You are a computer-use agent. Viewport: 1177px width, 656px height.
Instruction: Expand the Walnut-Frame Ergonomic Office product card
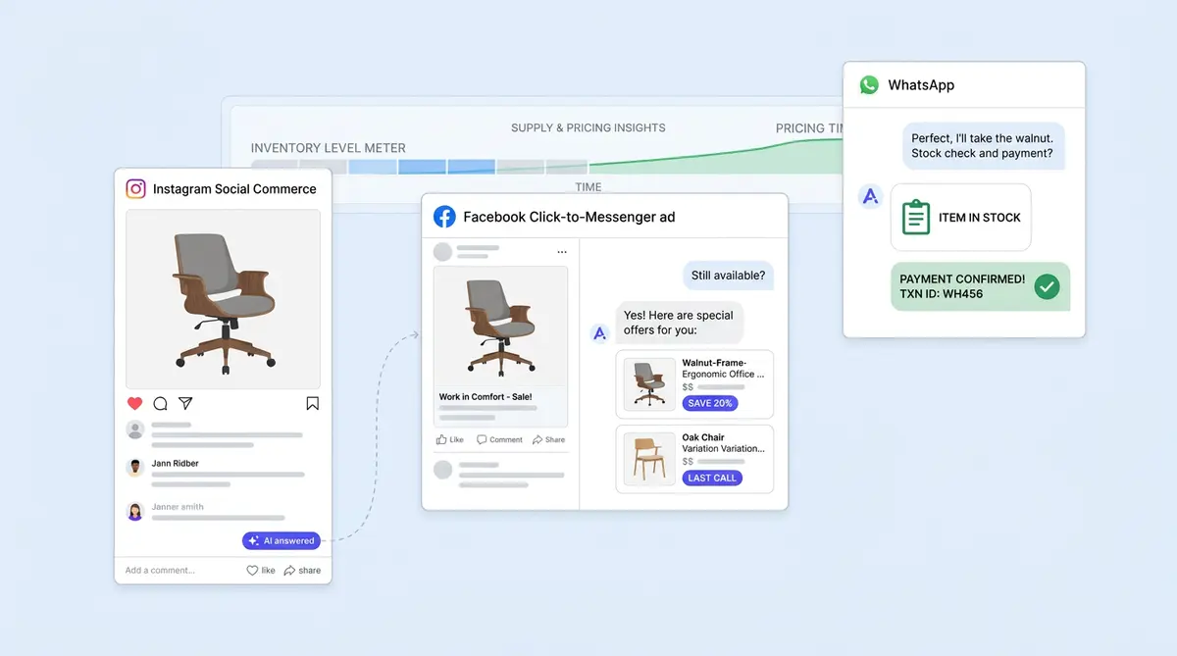point(694,383)
